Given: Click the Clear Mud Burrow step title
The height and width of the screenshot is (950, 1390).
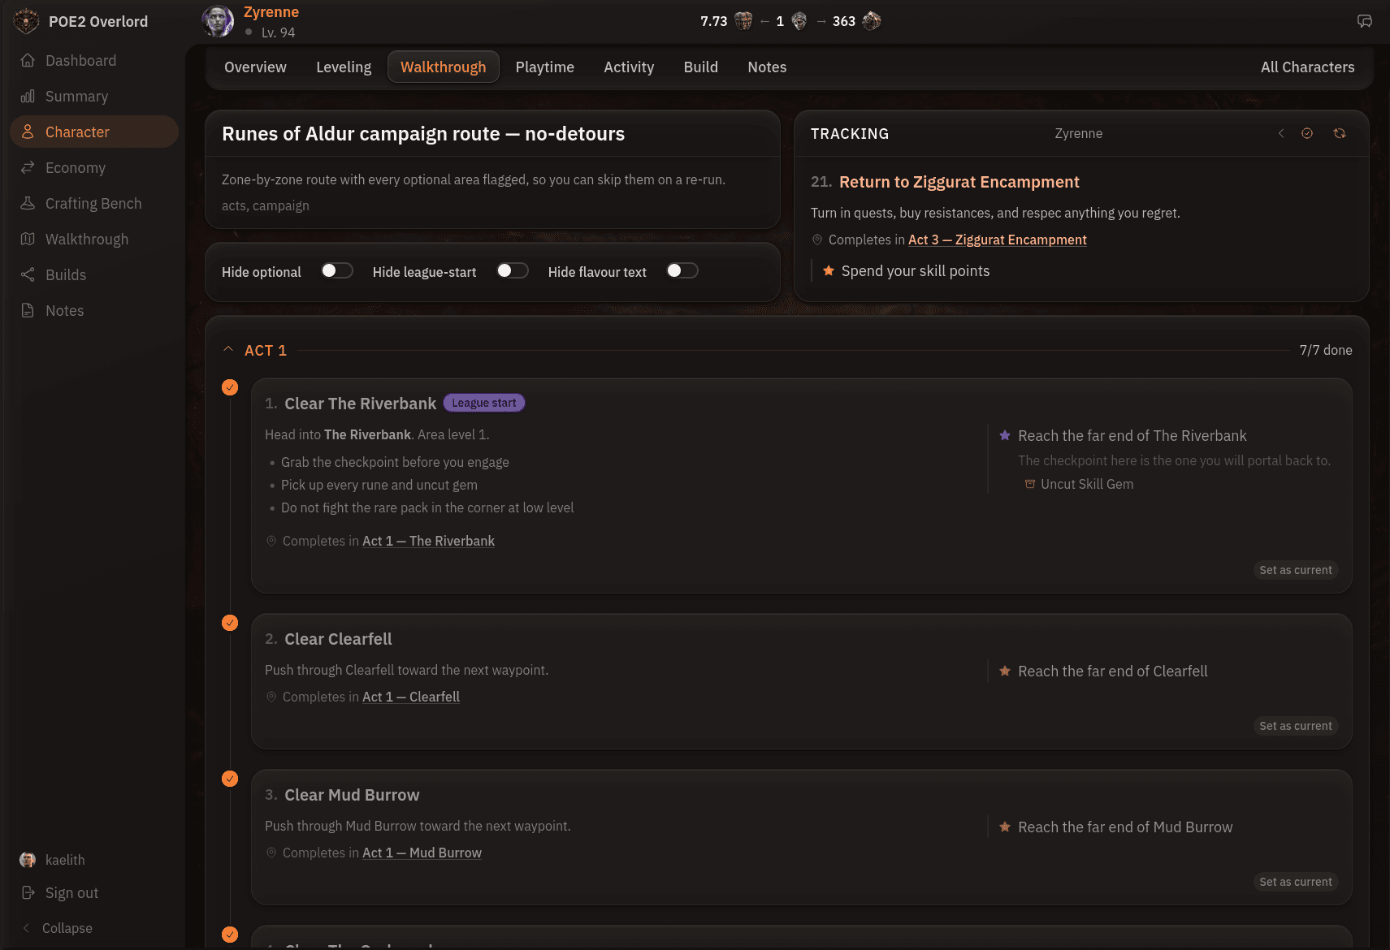Looking at the screenshot, I should pos(352,795).
